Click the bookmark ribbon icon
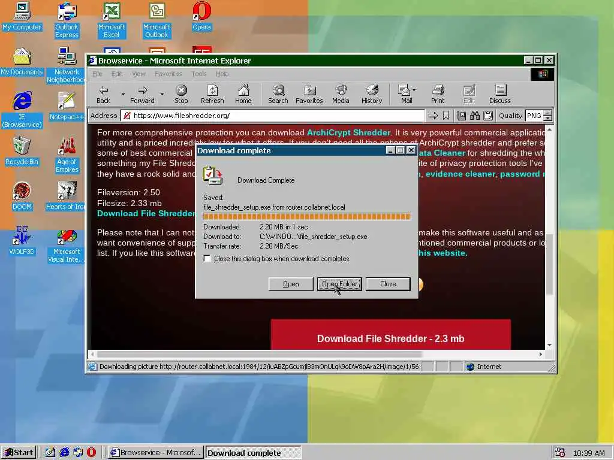The height and width of the screenshot is (460, 614). tap(446, 116)
